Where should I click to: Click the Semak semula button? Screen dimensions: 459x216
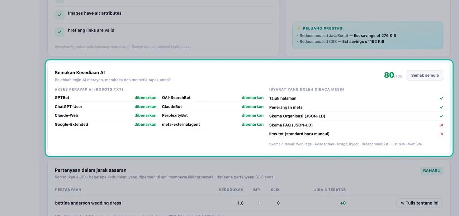[425, 75]
